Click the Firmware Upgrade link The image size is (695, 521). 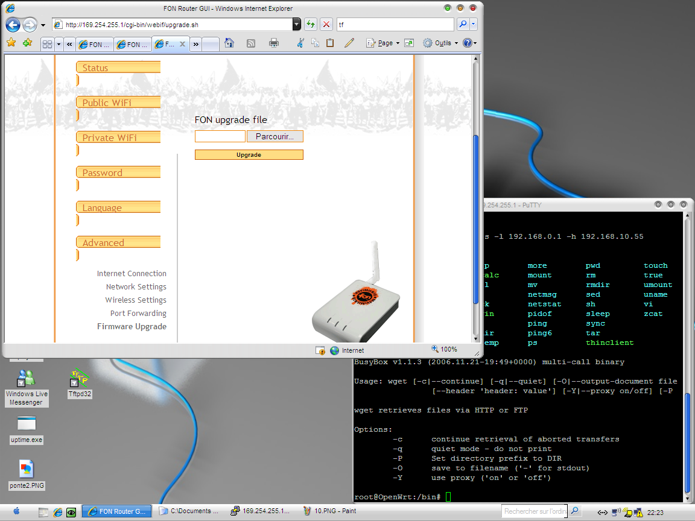pos(132,326)
